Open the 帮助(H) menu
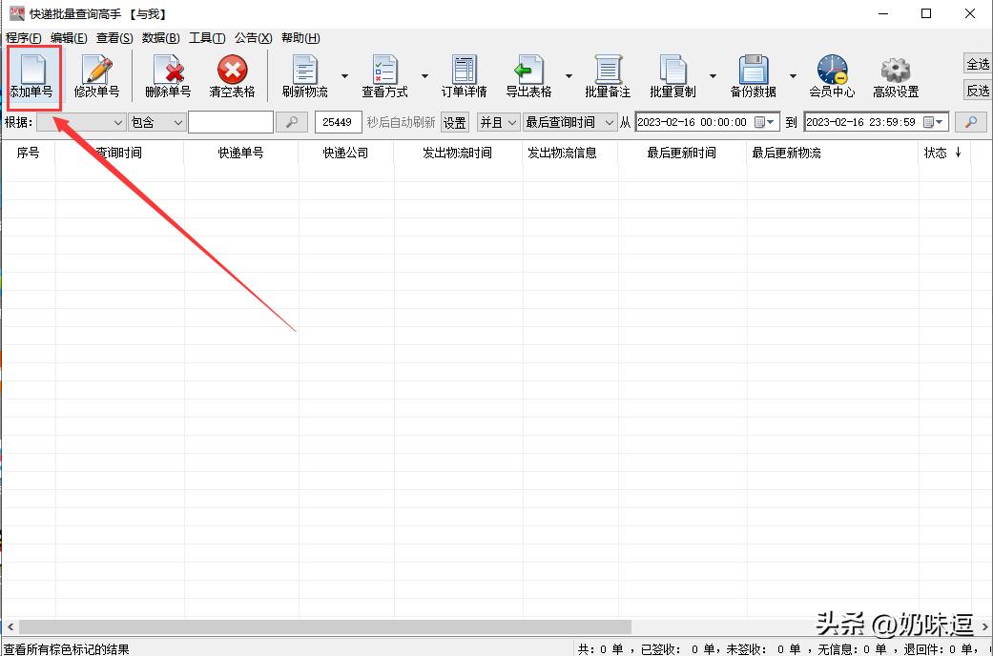 click(300, 38)
